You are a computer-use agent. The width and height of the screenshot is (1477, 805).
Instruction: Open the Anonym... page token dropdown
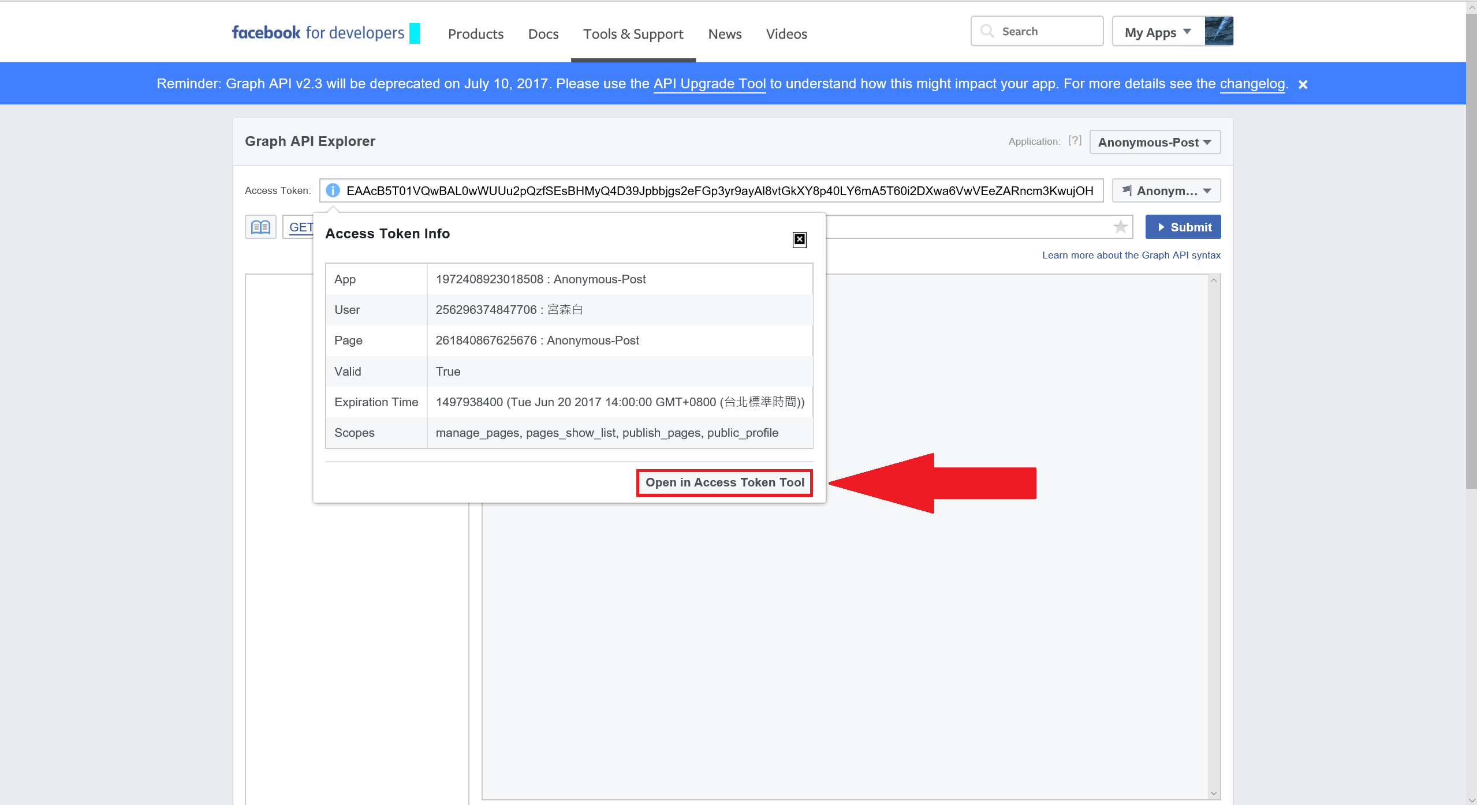pos(1166,190)
